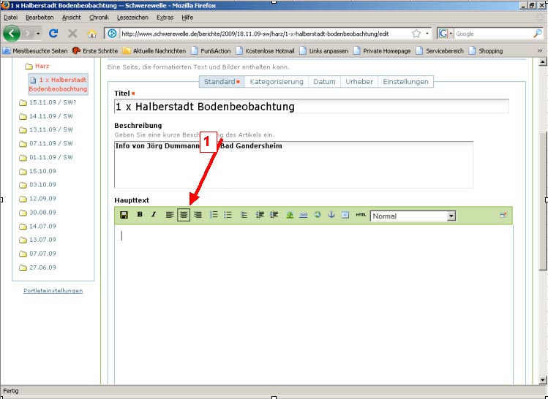Open the 15.10.09 folder in navigation

[42, 171]
